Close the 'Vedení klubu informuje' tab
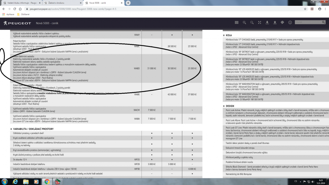The height and width of the screenshot is (185, 329). (40, 3)
